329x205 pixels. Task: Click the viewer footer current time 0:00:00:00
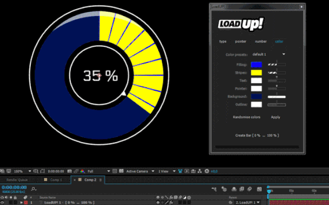(56, 171)
